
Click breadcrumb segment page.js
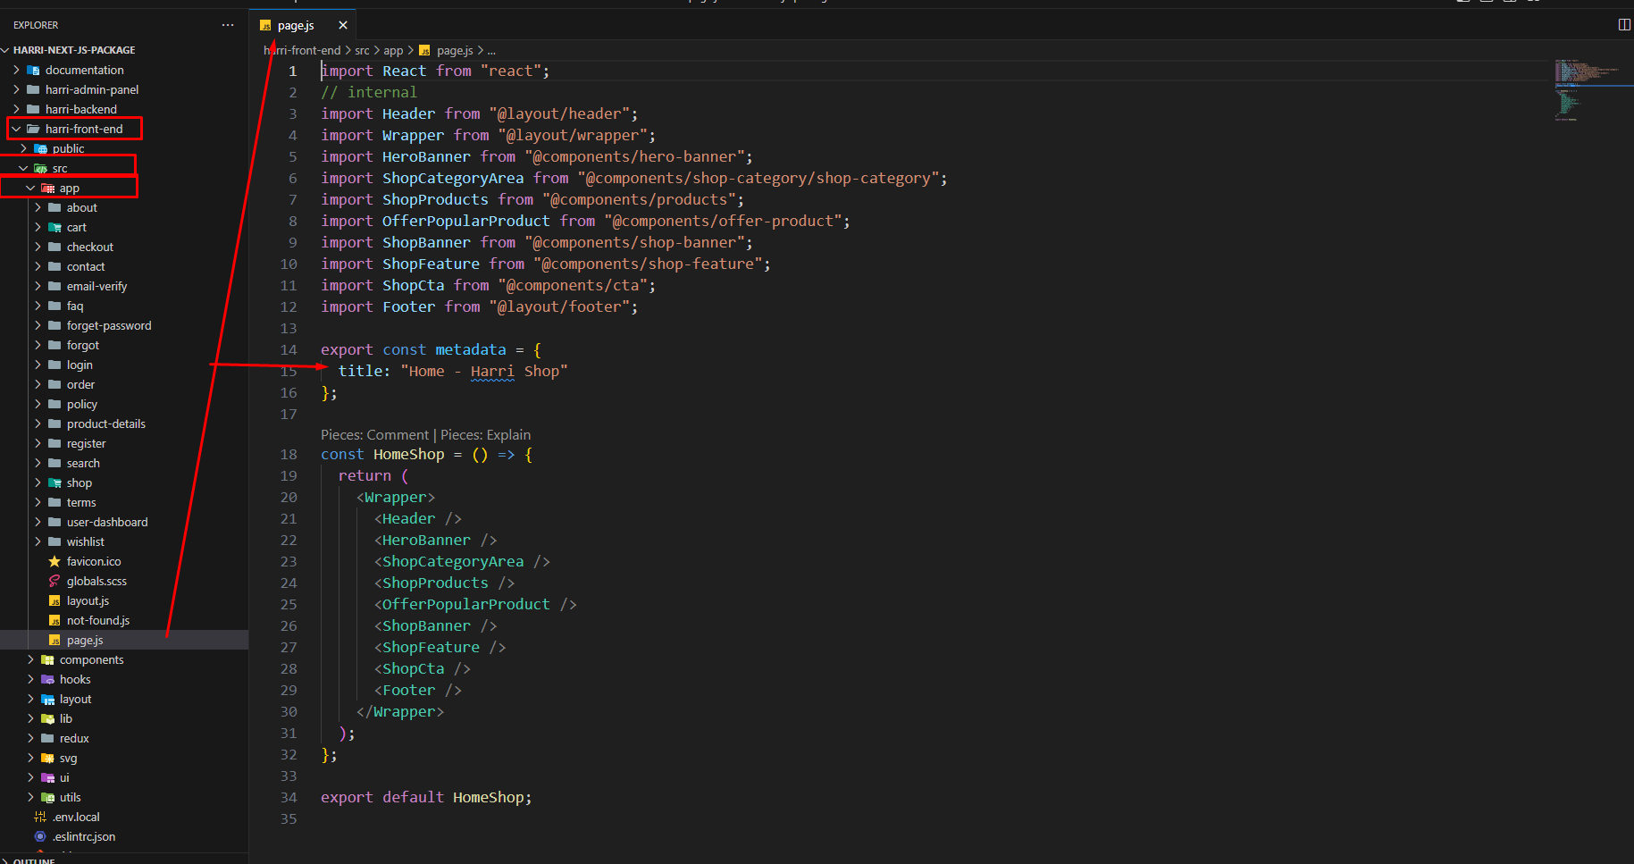pyautogui.click(x=455, y=50)
